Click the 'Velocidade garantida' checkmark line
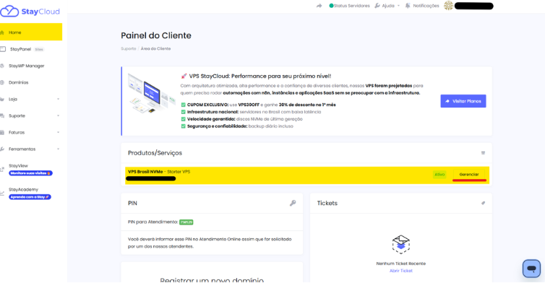This screenshot has height=283, width=545. tap(242, 119)
